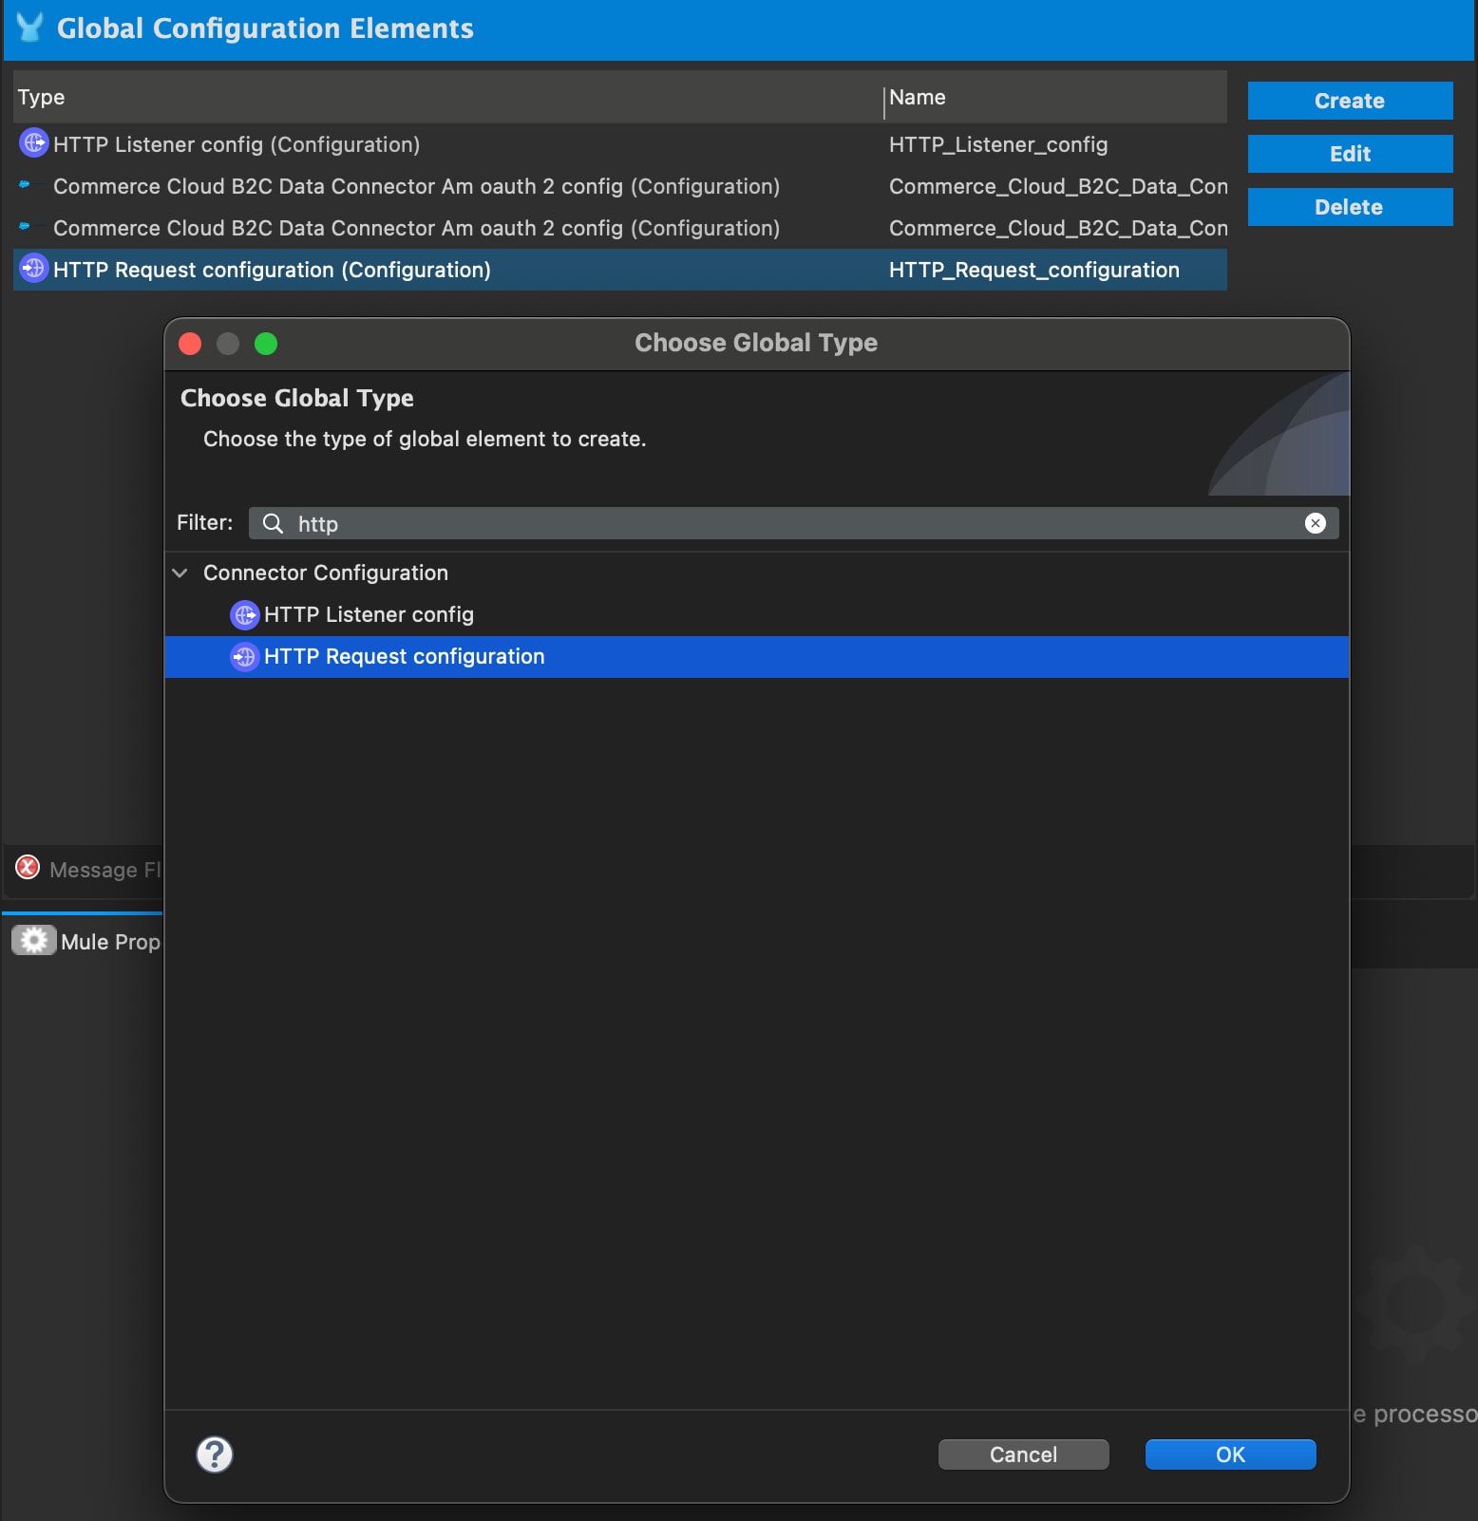
Task: Select HTTP Request configuration in the dialog tree
Action: coord(756,657)
